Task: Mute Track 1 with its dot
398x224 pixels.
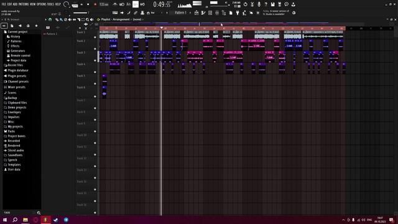Action: [x=95, y=37]
